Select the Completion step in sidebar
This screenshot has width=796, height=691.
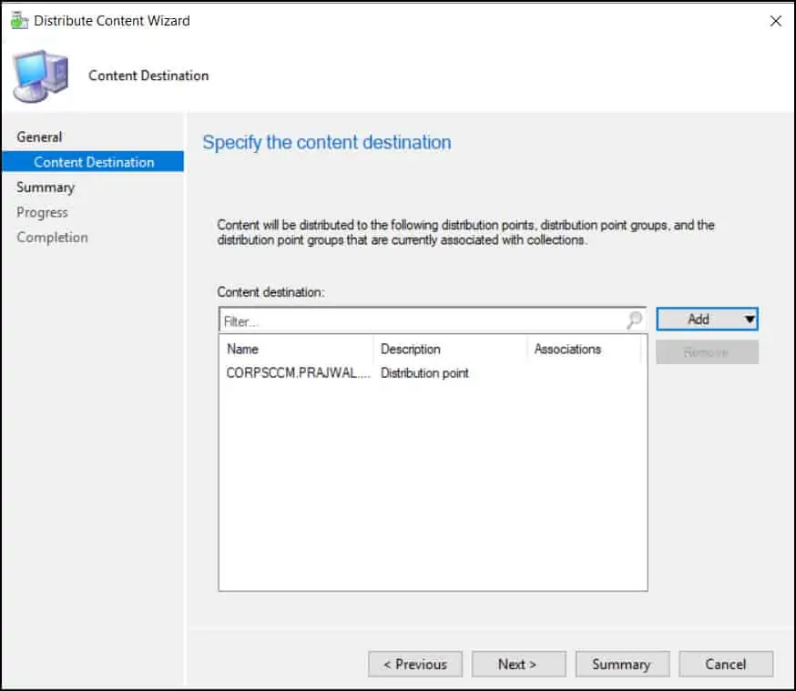click(52, 237)
